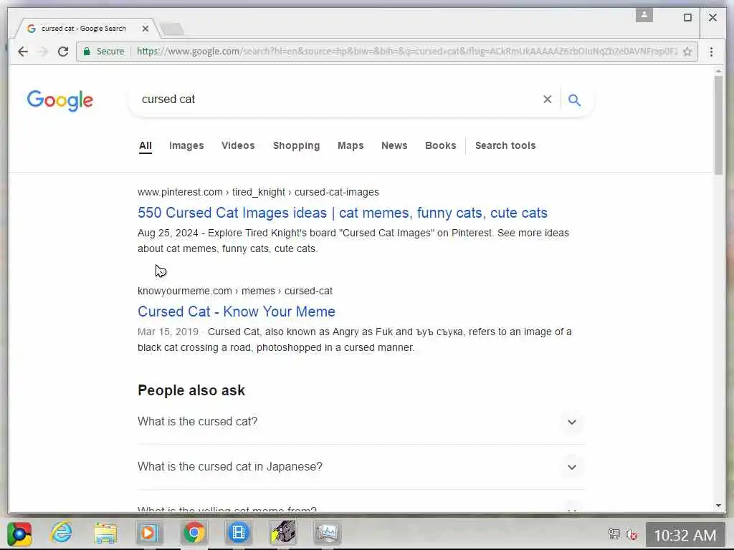The height and width of the screenshot is (550, 734).
Task: Click the 10:32 AM clock
Action: tap(685, 535)
